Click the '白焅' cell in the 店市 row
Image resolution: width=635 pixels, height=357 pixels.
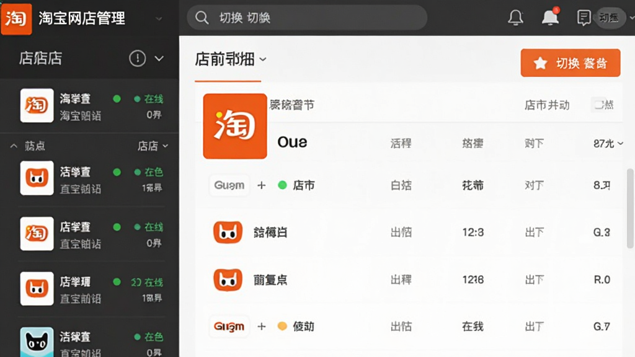tap(401, 185)
